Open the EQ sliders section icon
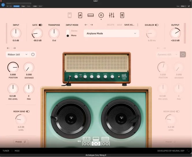The height and width of the screenshot is (157, 192). (x=111, y=15)
